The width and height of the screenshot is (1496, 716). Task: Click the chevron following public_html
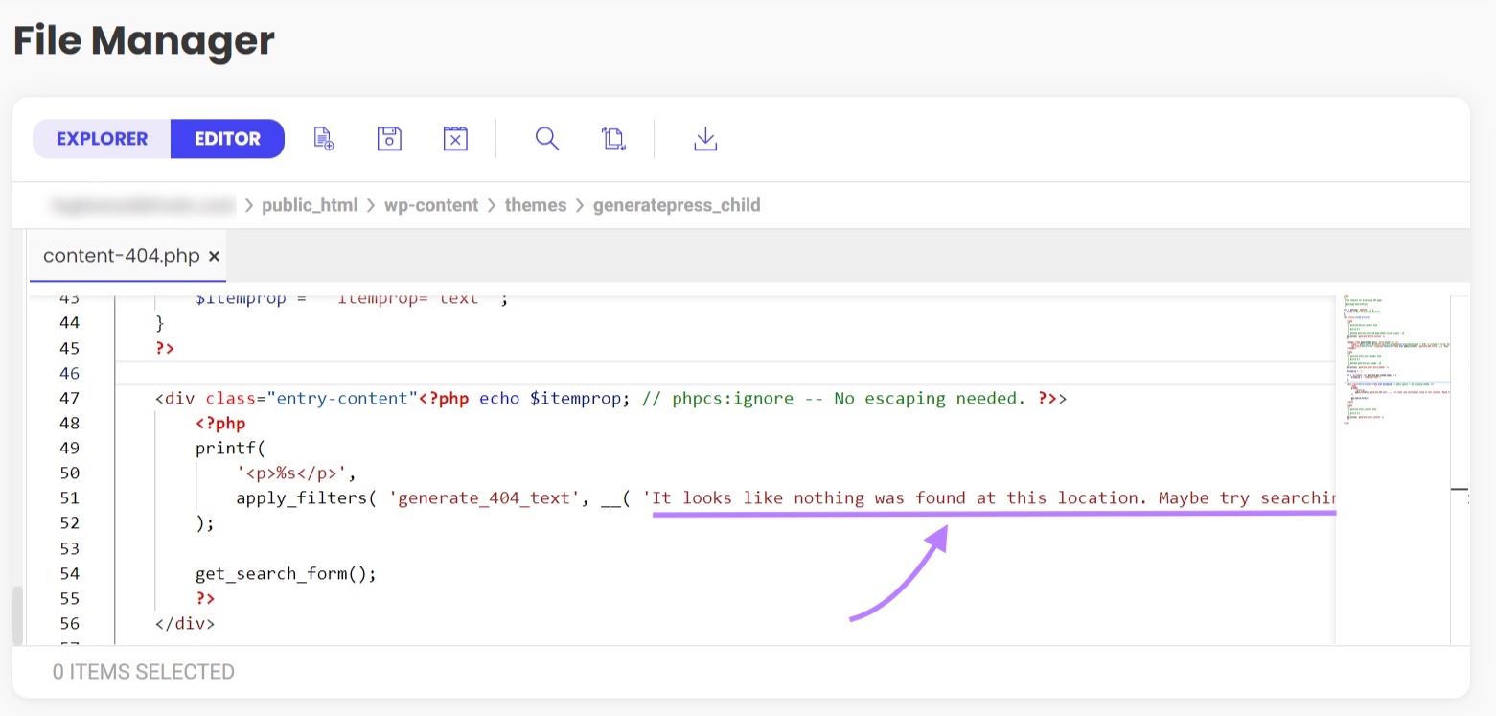(x=373, y=204)
